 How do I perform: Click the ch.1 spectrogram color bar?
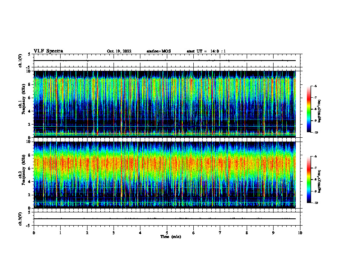coord(309,109)
